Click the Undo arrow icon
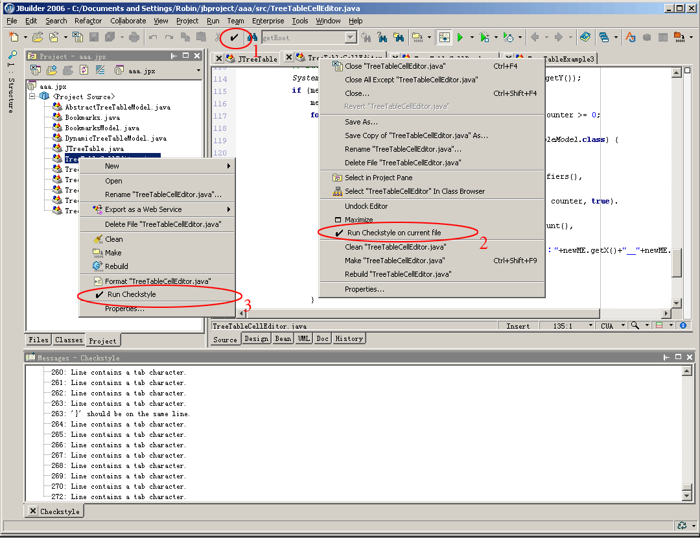Viewport: 700px width, 538px height. point(153,38)
